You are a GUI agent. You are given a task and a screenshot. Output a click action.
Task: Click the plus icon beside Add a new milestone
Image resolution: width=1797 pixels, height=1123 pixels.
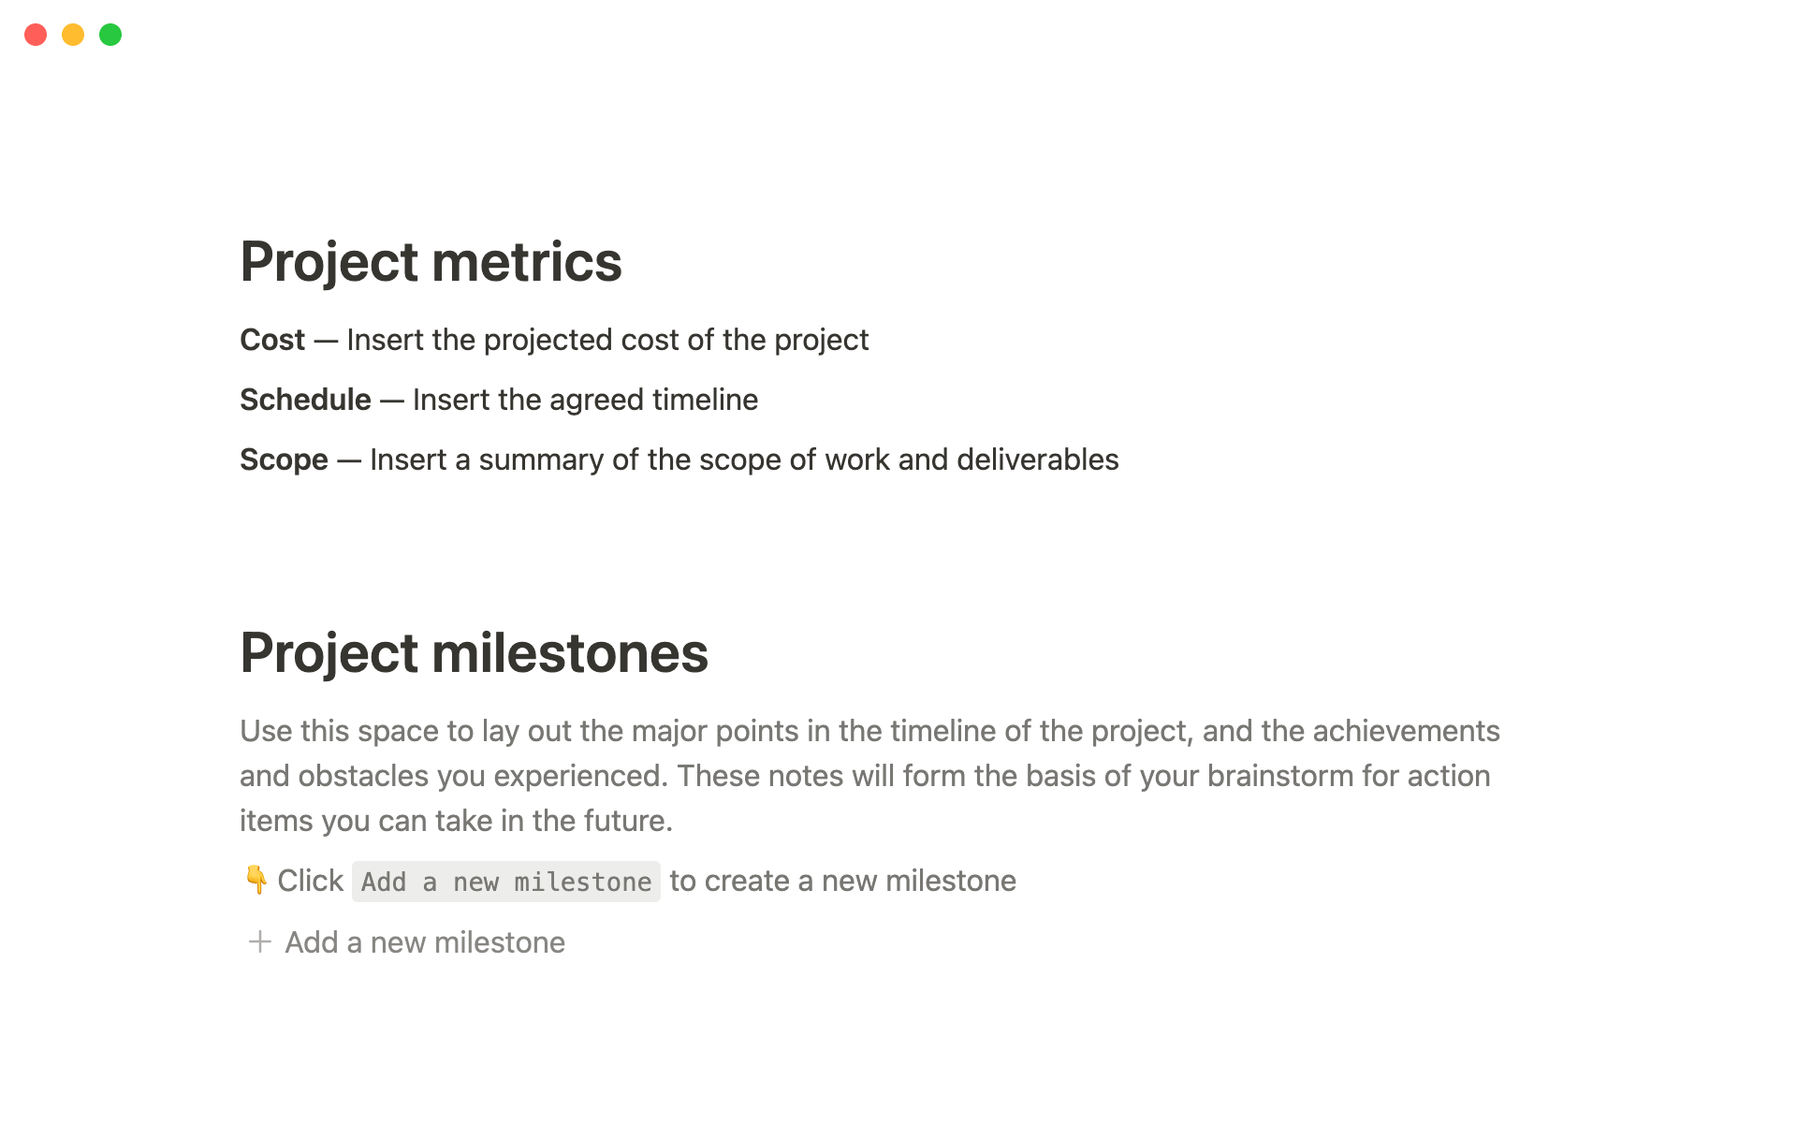point(259,941)
